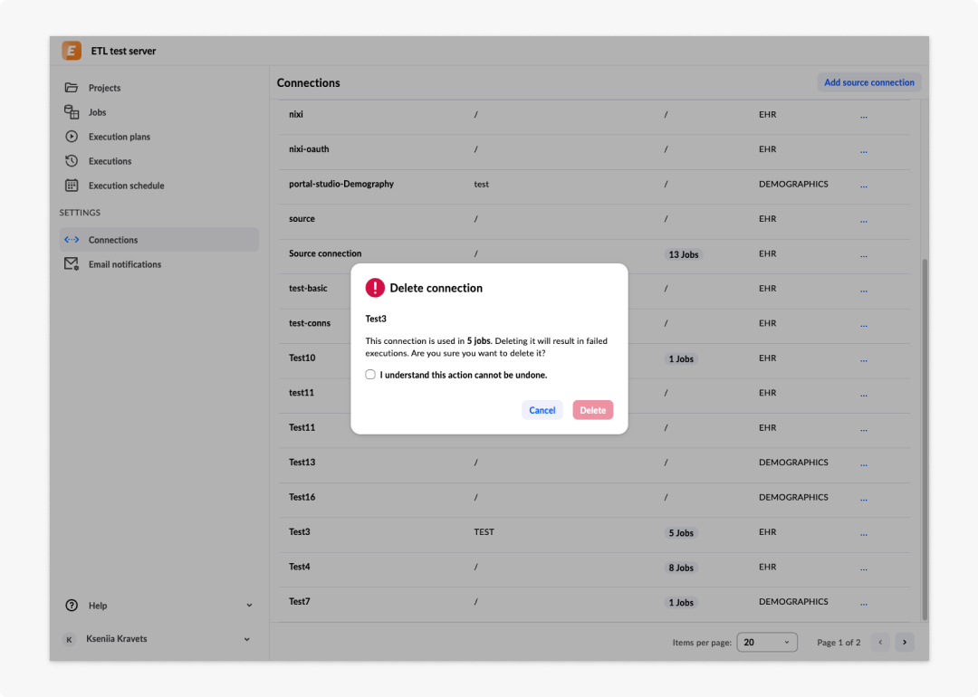This screenshot has width=978, height=697.
Task: Click the Executions sidebar item label
Action: coord(110,161)
